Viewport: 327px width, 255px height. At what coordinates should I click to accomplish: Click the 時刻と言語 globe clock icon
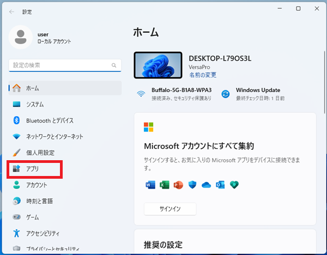pyautogui.click(x=17, y=201)
